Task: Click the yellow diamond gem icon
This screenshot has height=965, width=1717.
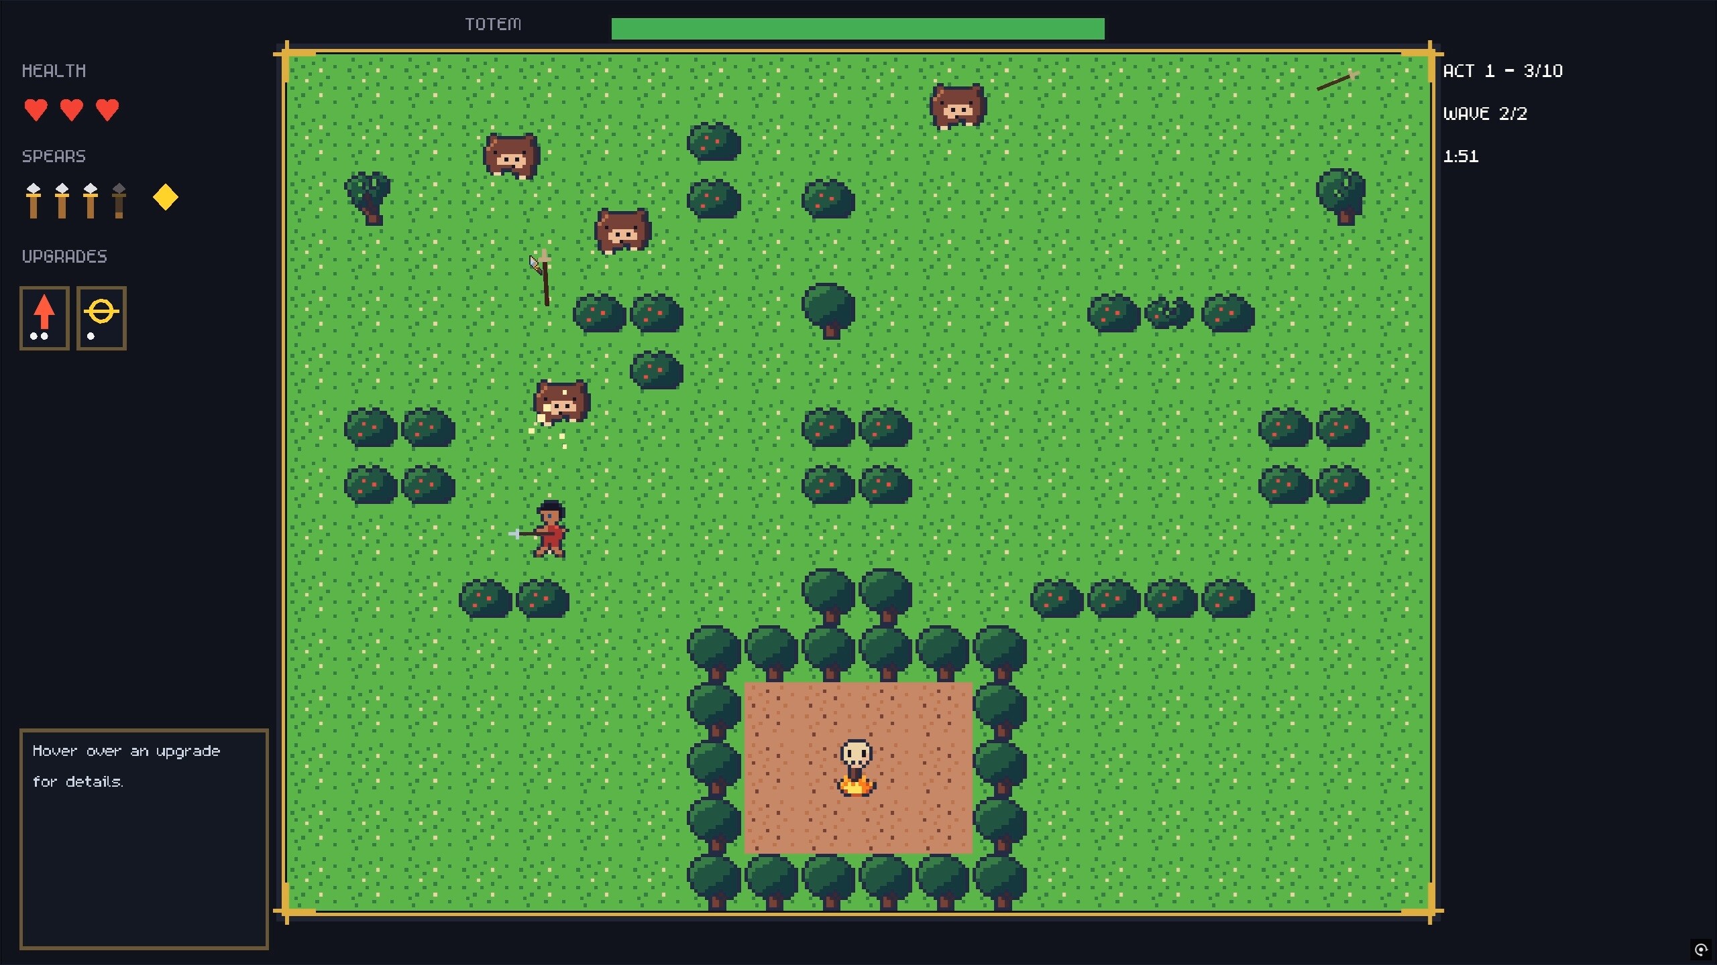Action: coord(166,198)
